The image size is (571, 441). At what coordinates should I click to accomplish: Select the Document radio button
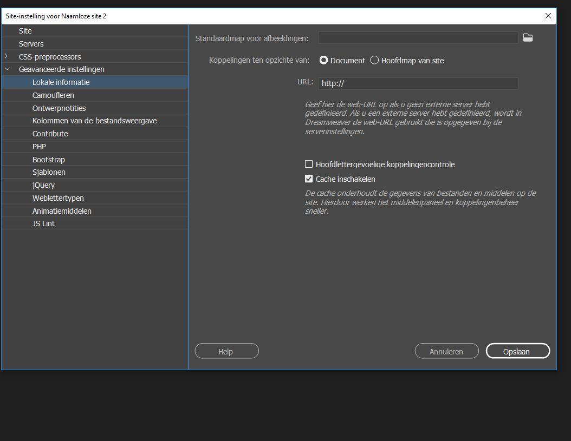[x=323, y=60]
